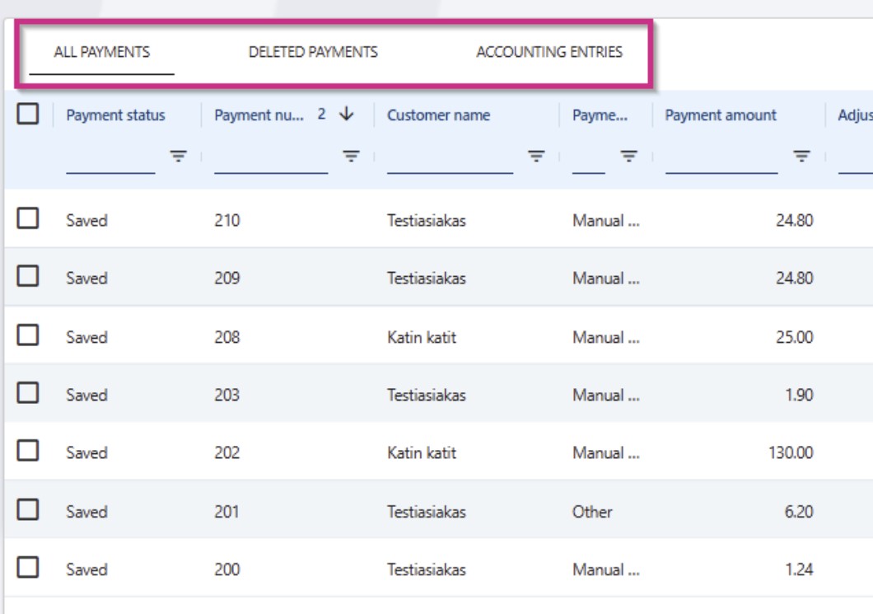Check the box for payment 209
This screenshot has height=614, width=873.
(x=28, y=276)
